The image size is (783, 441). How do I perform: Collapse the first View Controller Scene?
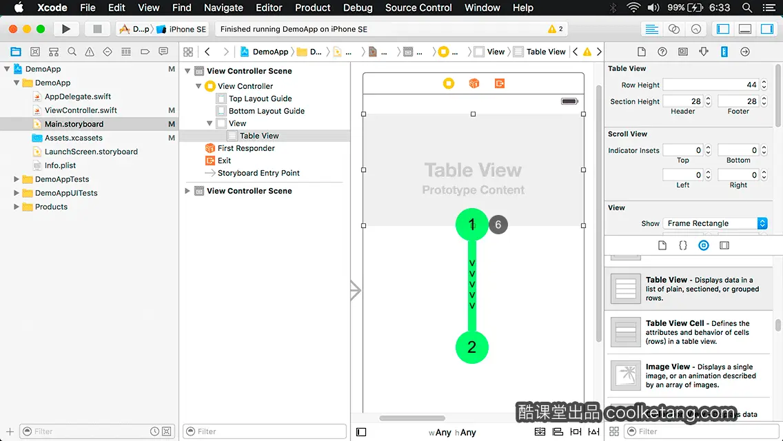(x=187, y=71)
